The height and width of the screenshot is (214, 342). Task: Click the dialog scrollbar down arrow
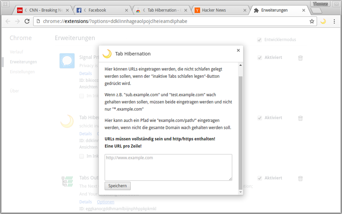point(240,192)
